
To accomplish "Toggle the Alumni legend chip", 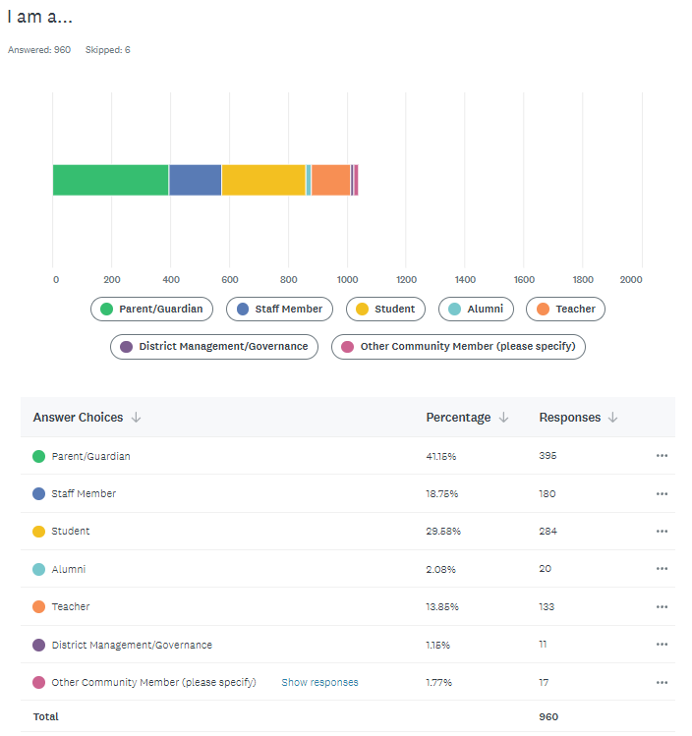I will click(x=476, y=309).
